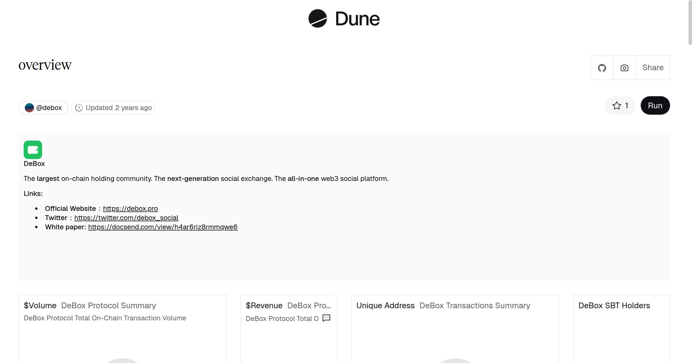Viewport: 692px width, 363px height.
Task: Open the comment icon on $Revenue card
Action: 326,318
